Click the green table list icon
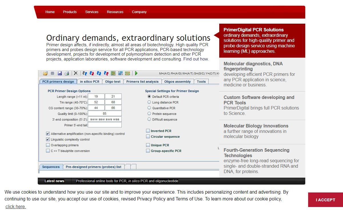 point(113,73)
